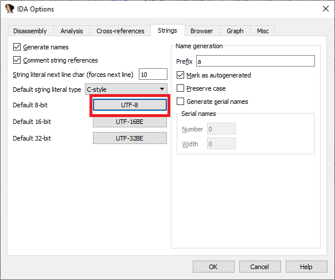Click the IDA Options portrait icon
The image size is (335, 280).
[9, 9]
